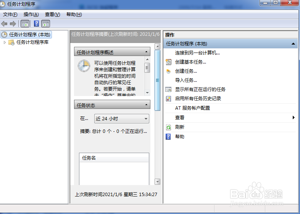The height and width of the screenshot is (214, 300).
Task: Click the center pane vertical scrollbar thumb
Action: tap(158, 80)
